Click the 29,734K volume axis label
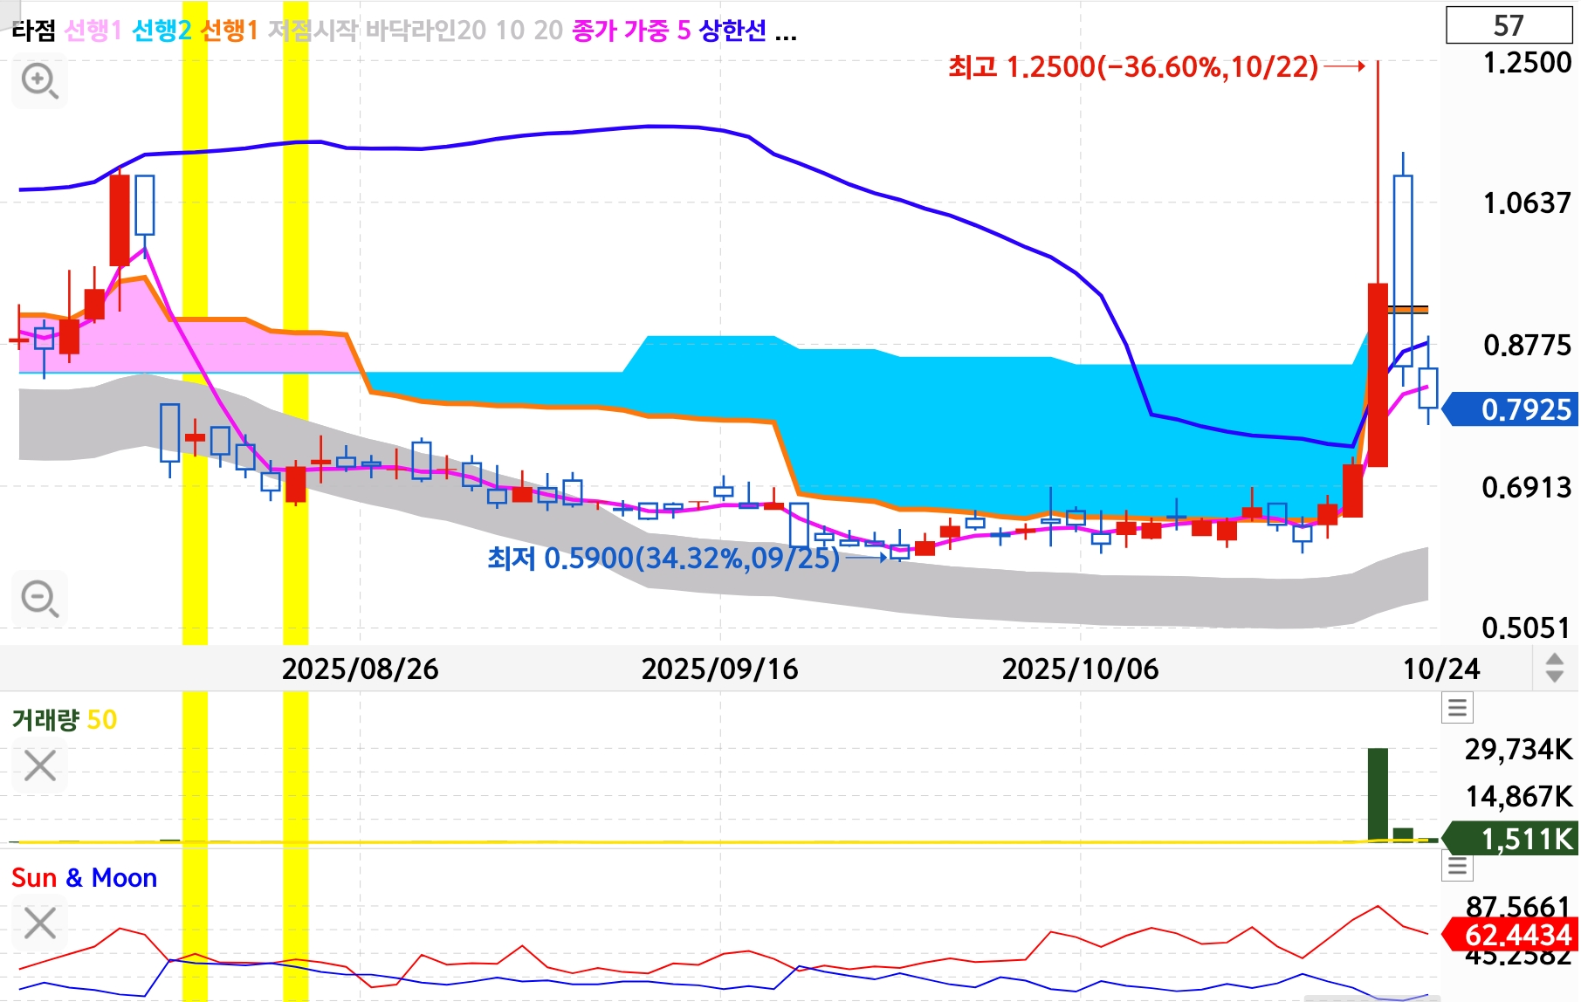This screenshot has width=1581, height=1002. (x=1518, y=749)
